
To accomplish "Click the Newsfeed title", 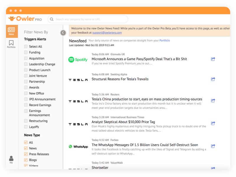I will [x=78, y=41].
